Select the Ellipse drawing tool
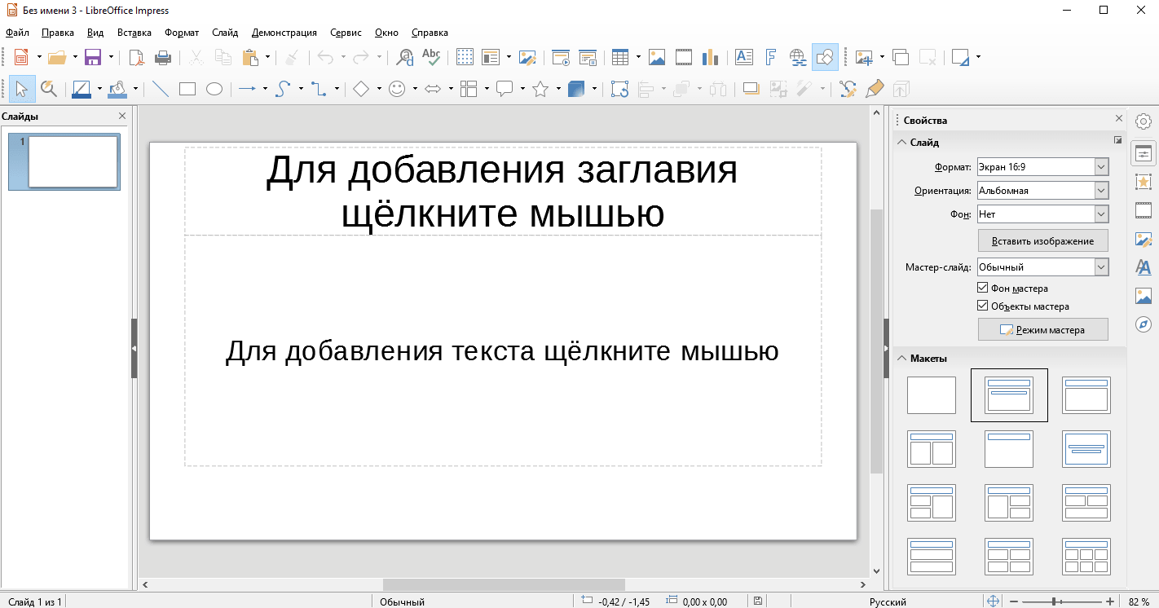This screenshot has width=1159, height=608. click(214, 89)
